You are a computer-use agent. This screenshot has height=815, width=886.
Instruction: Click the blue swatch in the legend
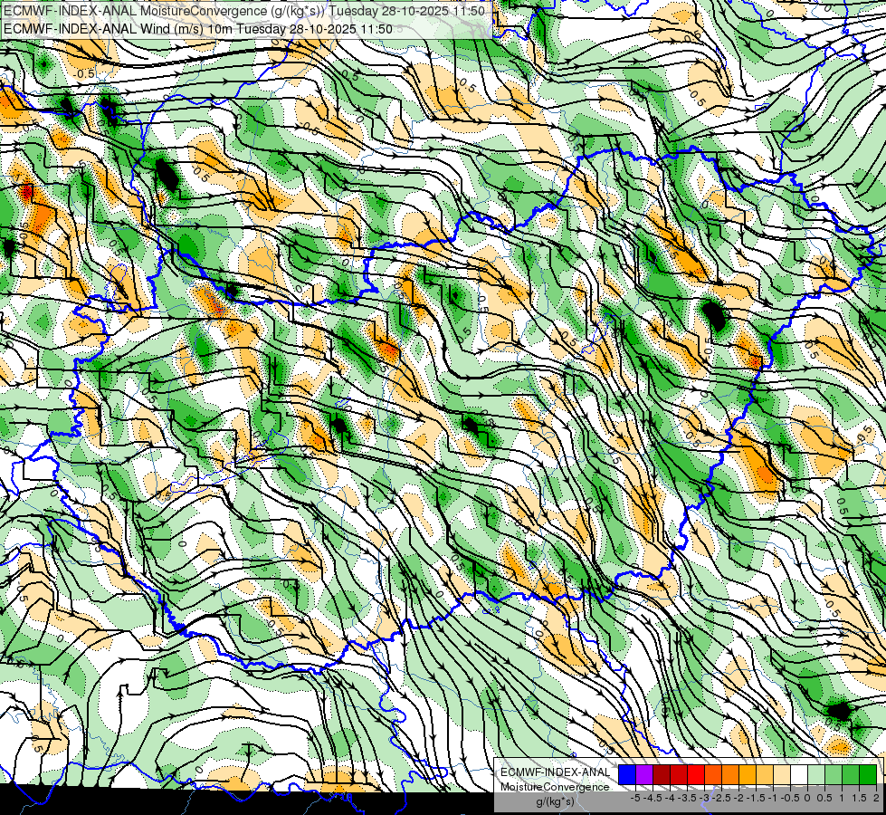coord(627,775)
